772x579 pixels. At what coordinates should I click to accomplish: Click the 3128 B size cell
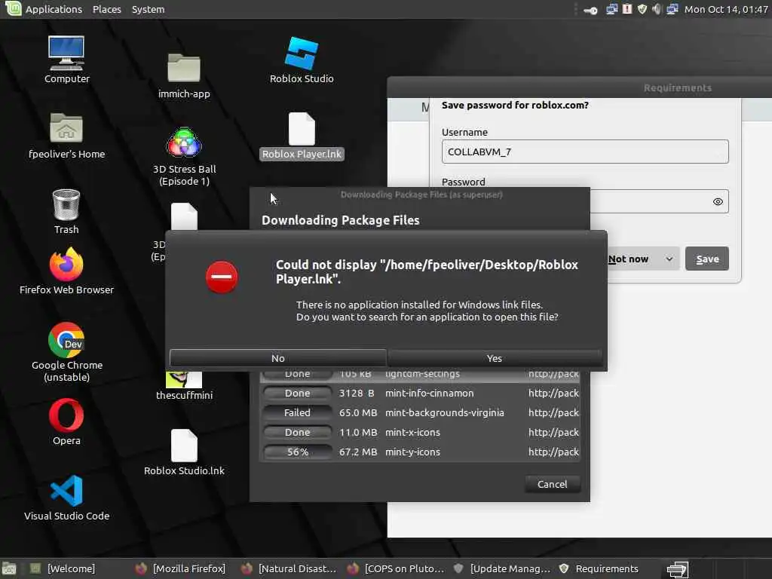point(357,393)
